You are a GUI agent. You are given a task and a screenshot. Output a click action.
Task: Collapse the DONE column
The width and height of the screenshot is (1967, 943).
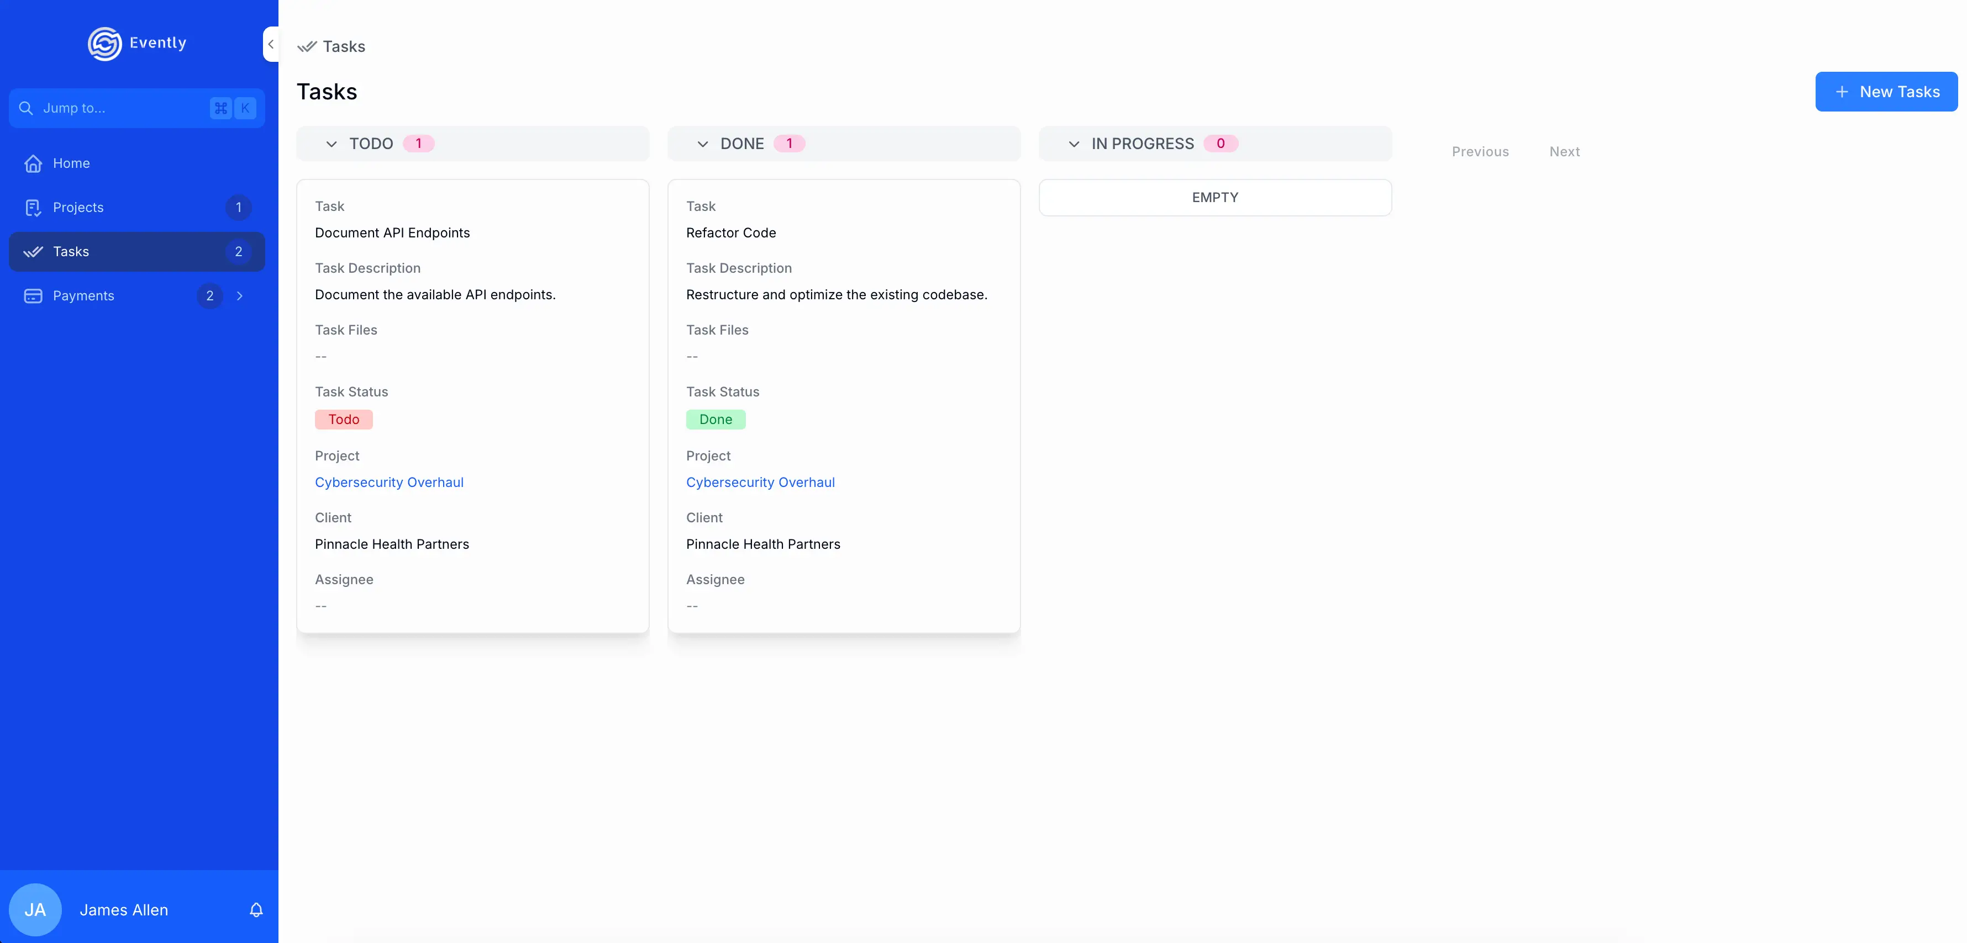(x=702, y=144)
